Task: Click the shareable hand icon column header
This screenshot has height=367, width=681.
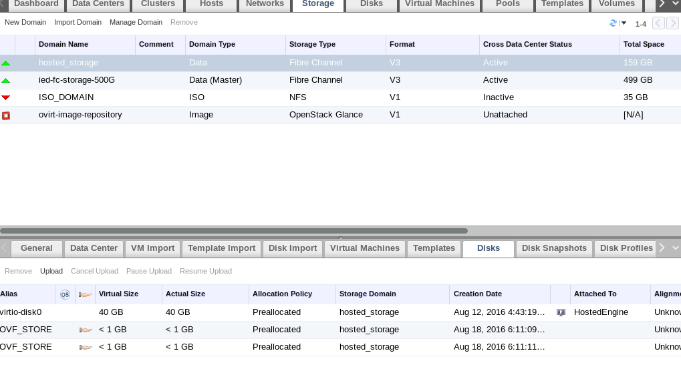Action: click(85, 294)
